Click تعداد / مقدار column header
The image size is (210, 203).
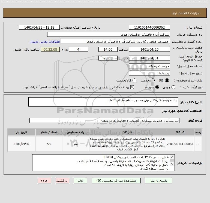(x=49, y=132)
